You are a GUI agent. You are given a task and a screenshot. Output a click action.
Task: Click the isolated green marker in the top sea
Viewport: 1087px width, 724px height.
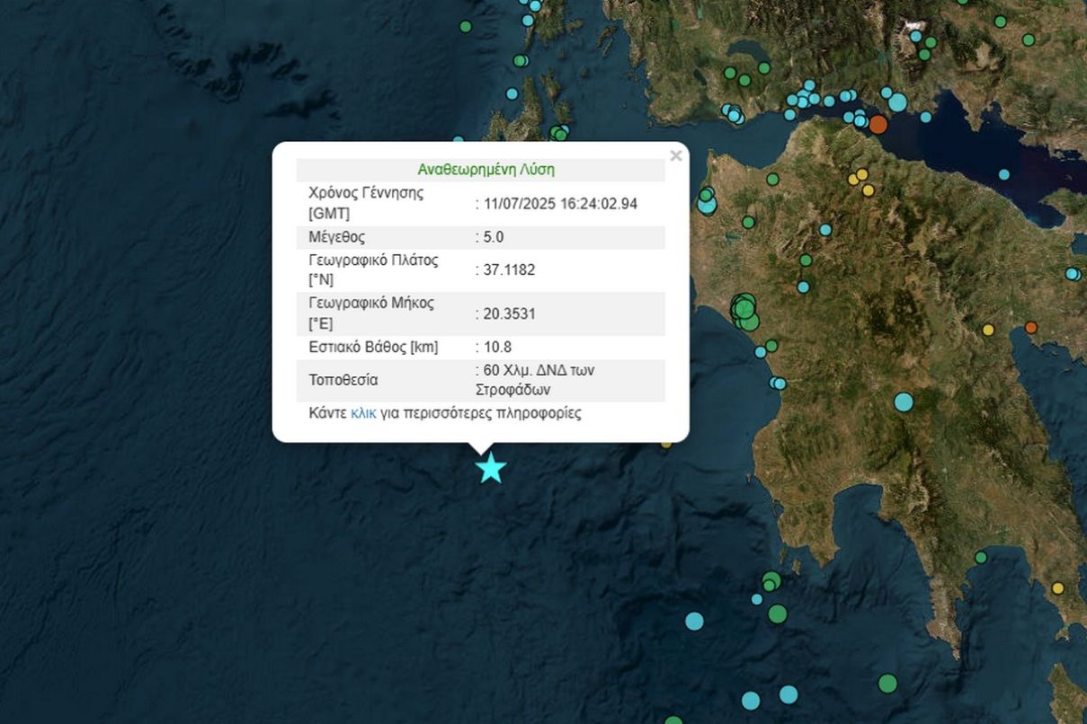pyautogui.click(x=466, y=26)
